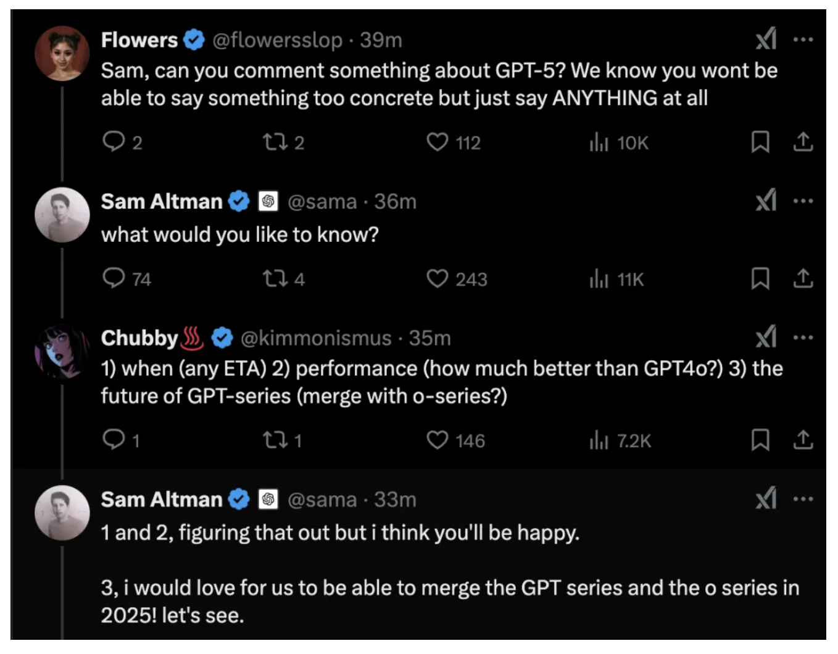Go to the @flowersslop profile handle
The height and width of the screenshot is (654, 838).
[x=277, y=40]
